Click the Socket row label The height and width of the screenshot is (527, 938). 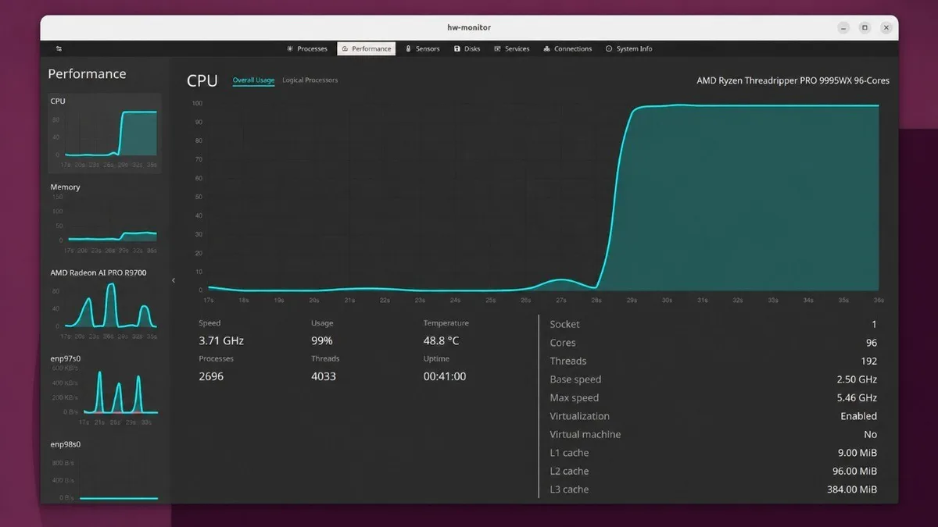(564, 324)
